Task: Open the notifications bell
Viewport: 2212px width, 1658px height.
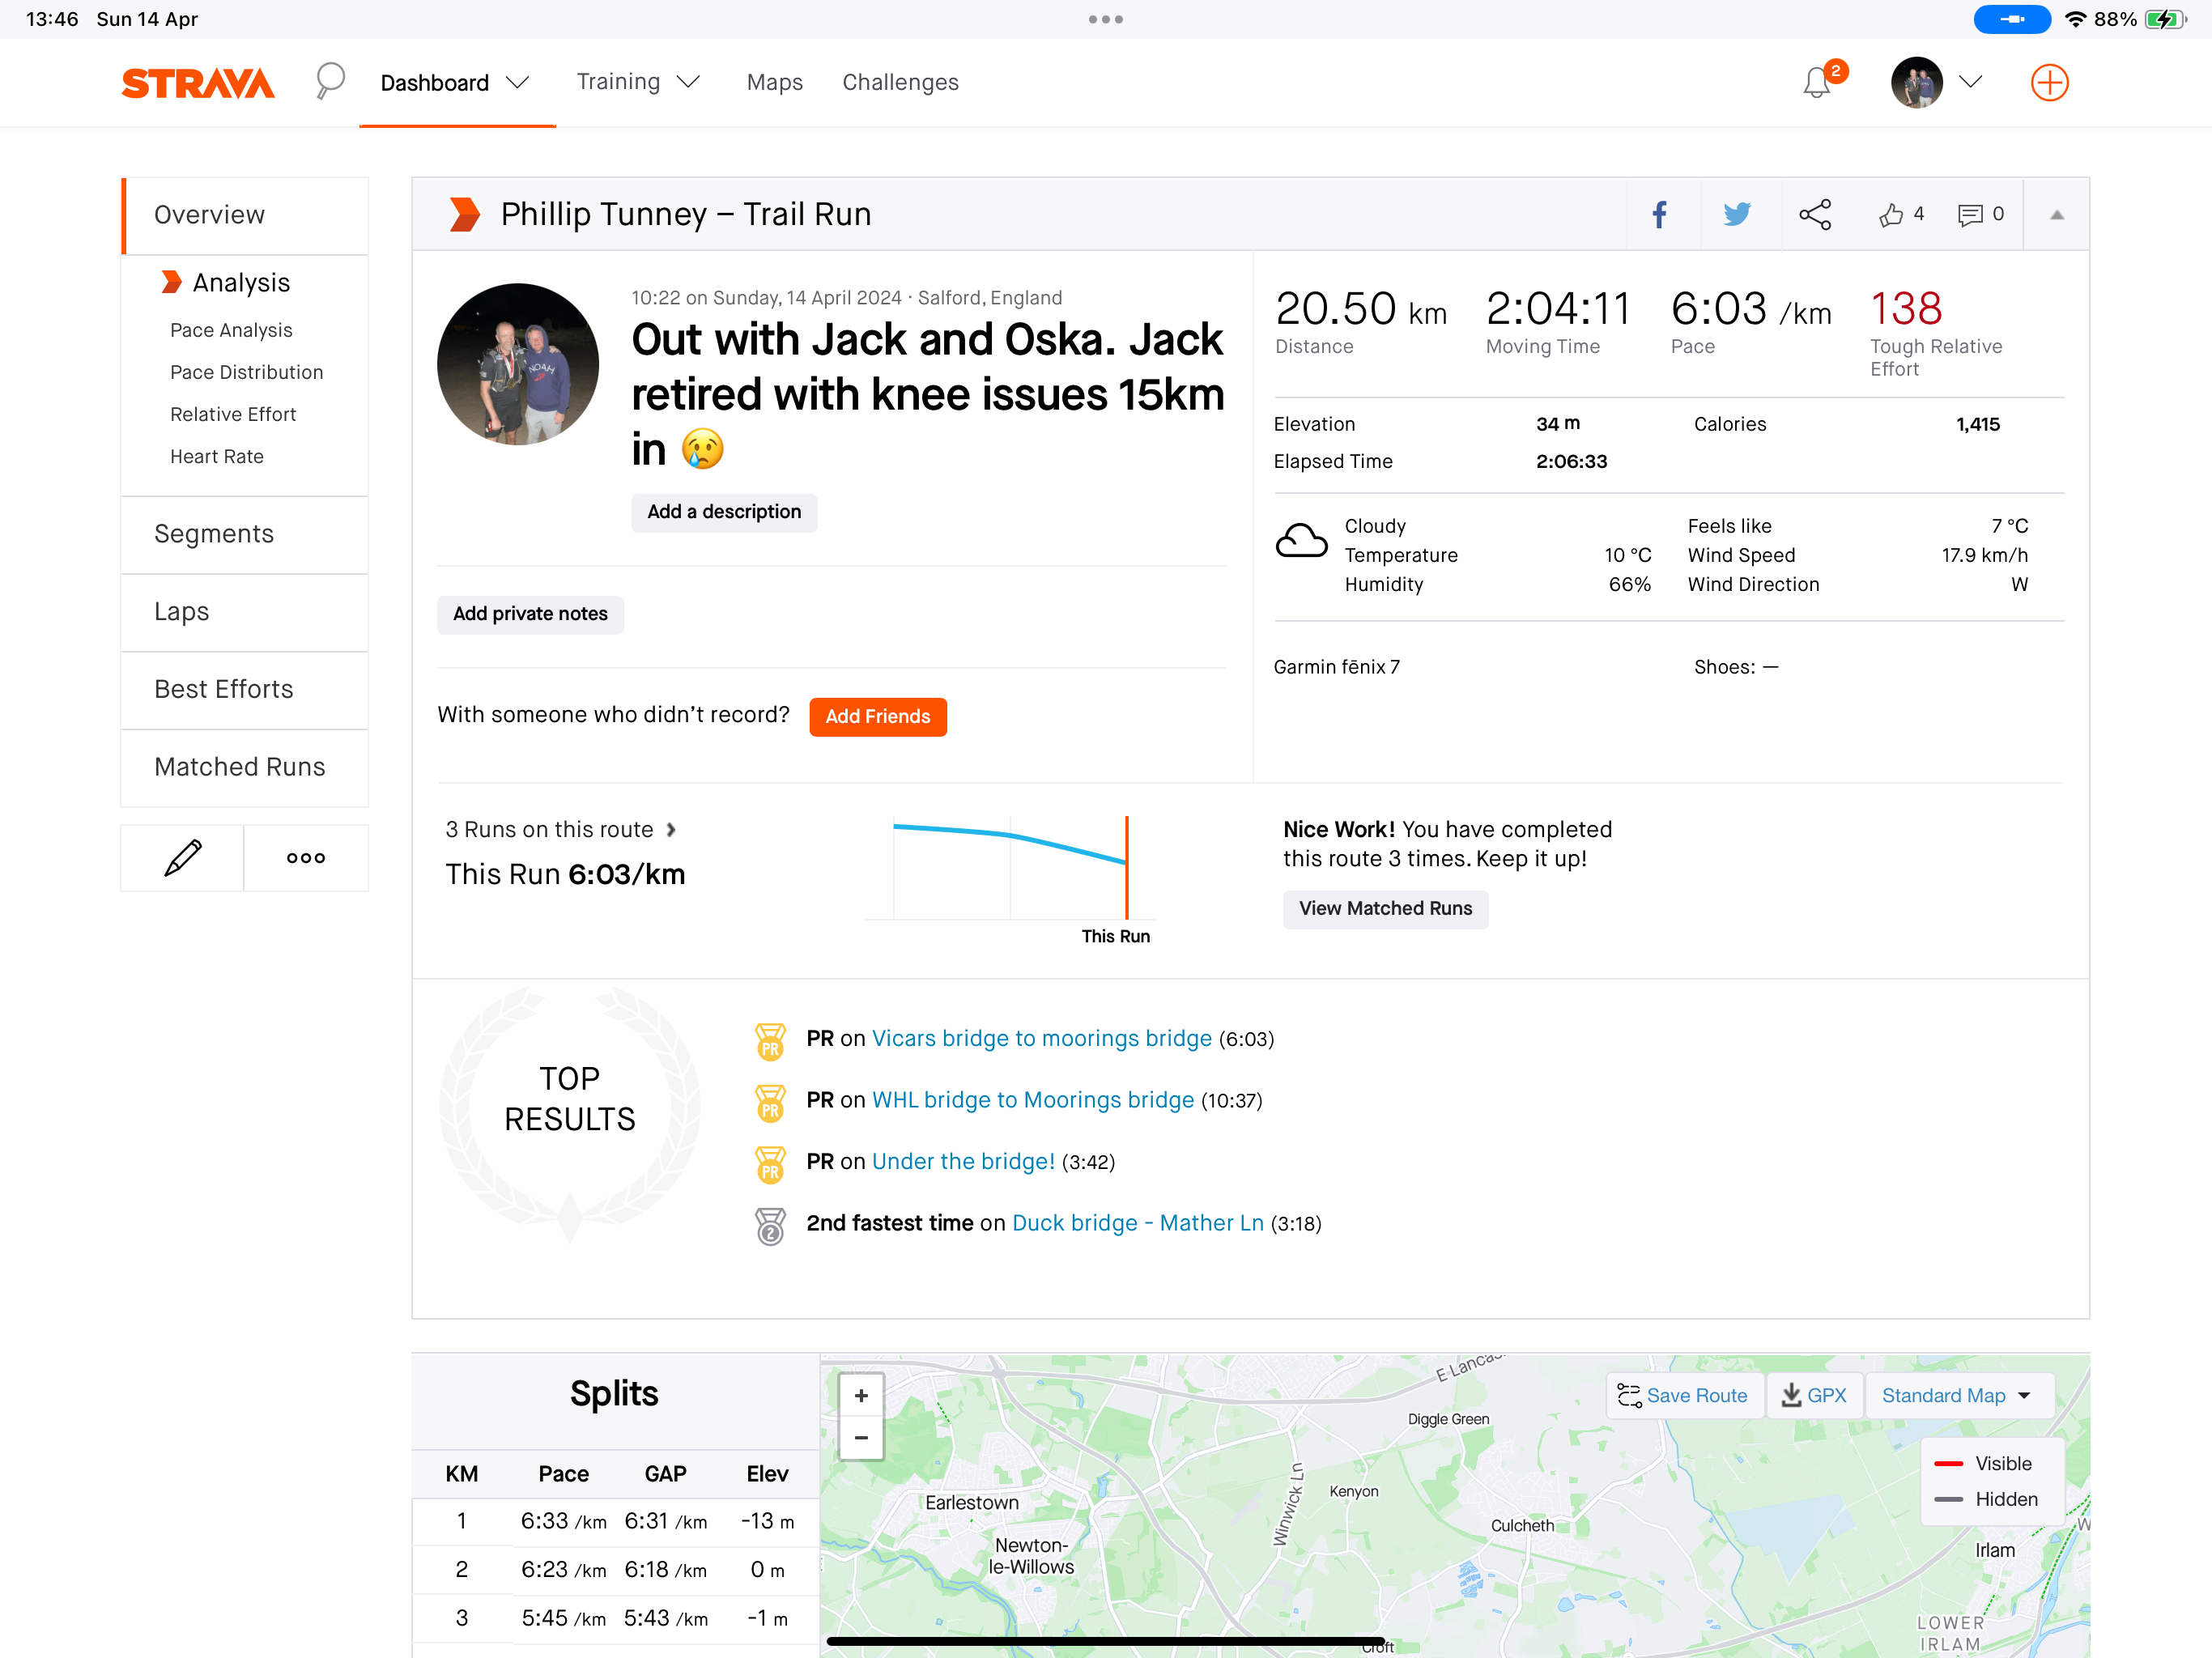Action: [1817, 82]
